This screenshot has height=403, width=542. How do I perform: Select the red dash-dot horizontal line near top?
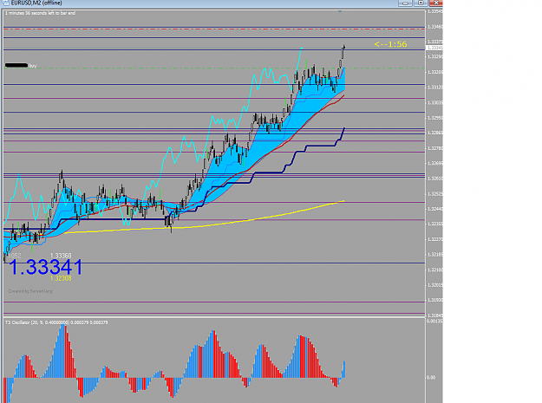tap(214, 29)
